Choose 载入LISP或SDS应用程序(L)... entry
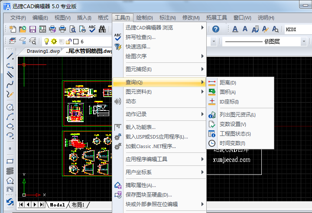 pos(159,137)
